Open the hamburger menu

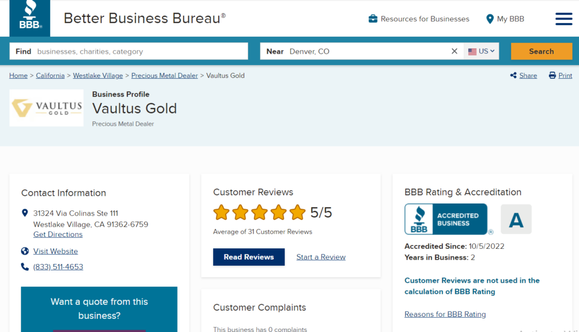[564, 19]
